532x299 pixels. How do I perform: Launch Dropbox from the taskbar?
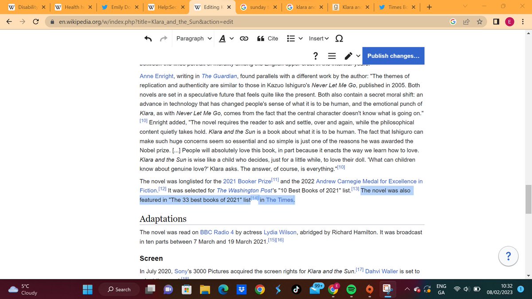coord(242,289)
